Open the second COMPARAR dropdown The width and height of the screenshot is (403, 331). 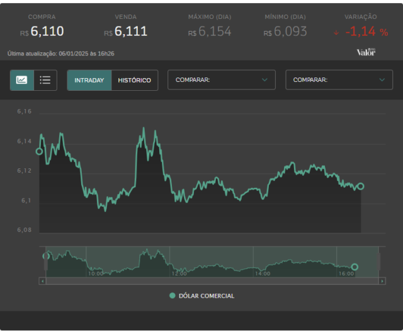point(339,80)
